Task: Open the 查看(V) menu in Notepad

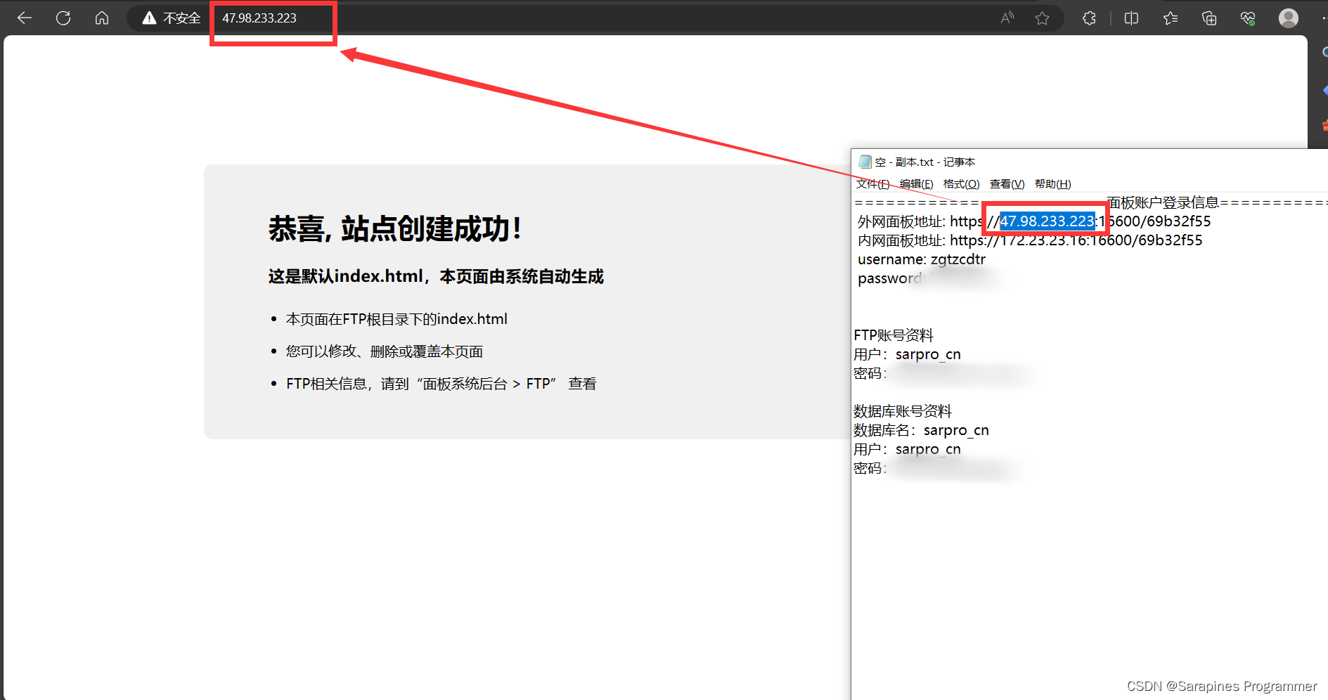Action: pyautogui.click(x=1007, y=184)
